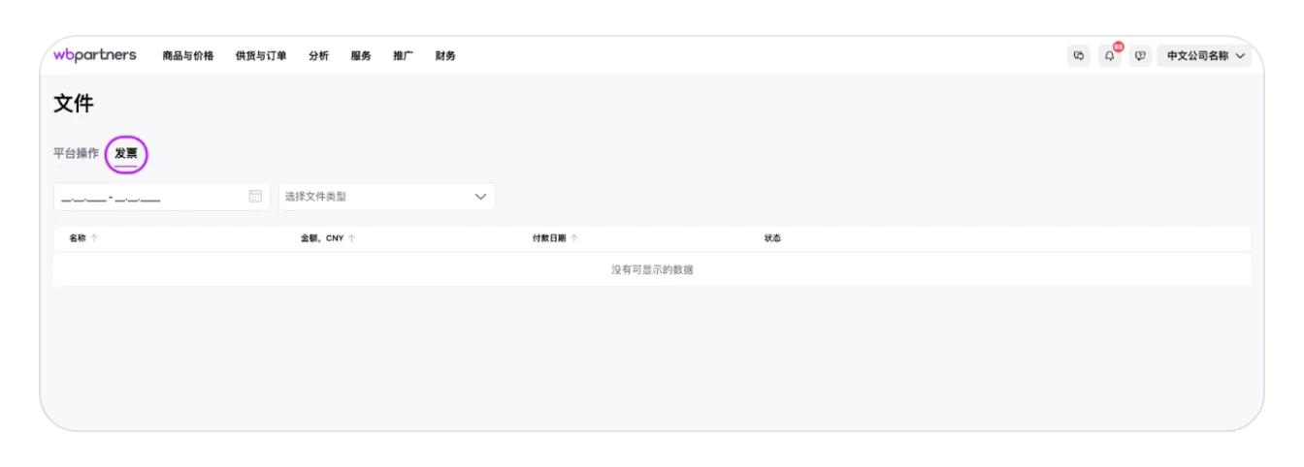Open the 分析 menu

[x=318, y=56]
